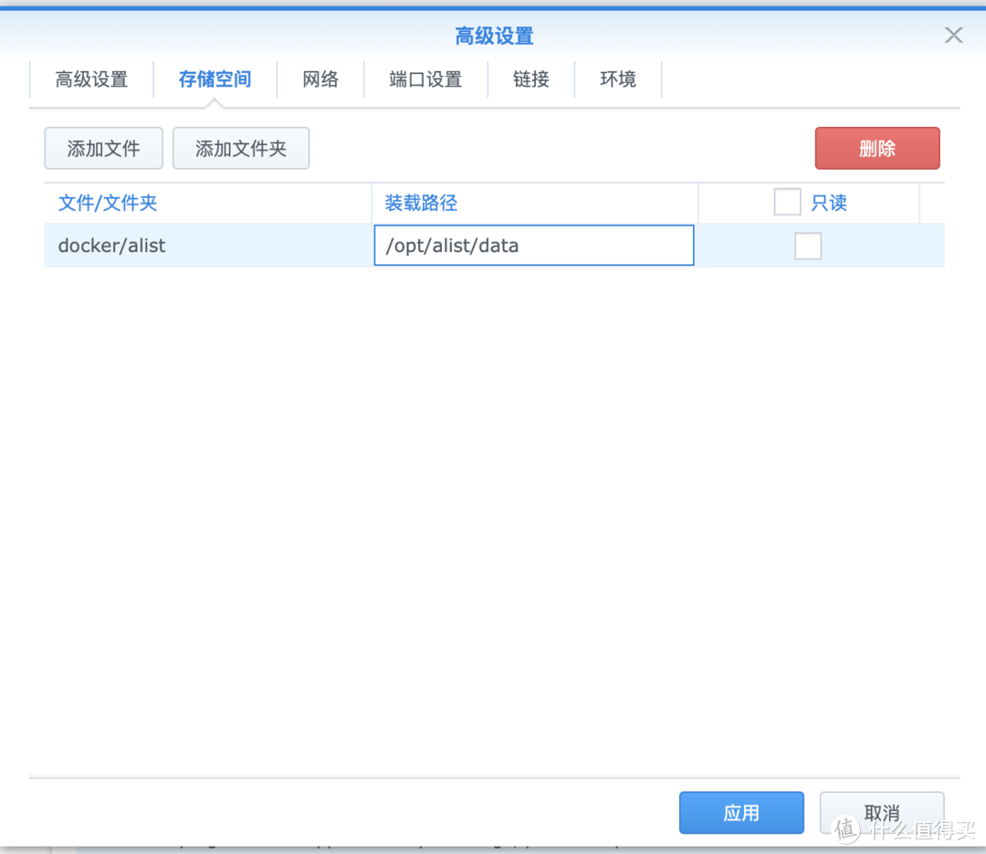
Task: Click the 添加文件 button
Action: click(103, 148)
